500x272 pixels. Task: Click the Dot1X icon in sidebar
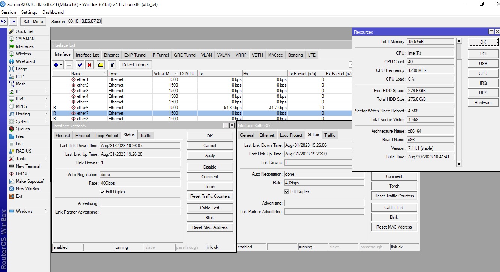[x=12, y=174]
